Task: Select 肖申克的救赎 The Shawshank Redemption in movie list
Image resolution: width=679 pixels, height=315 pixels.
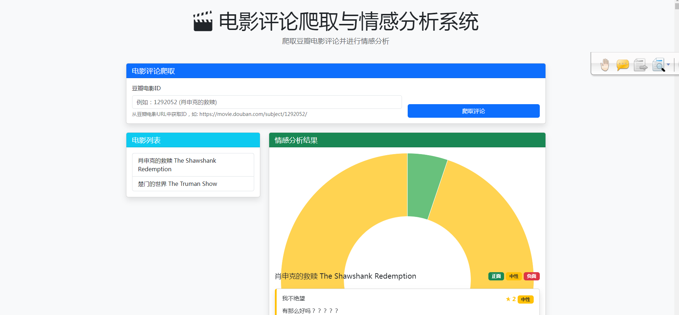Action: 193,165
